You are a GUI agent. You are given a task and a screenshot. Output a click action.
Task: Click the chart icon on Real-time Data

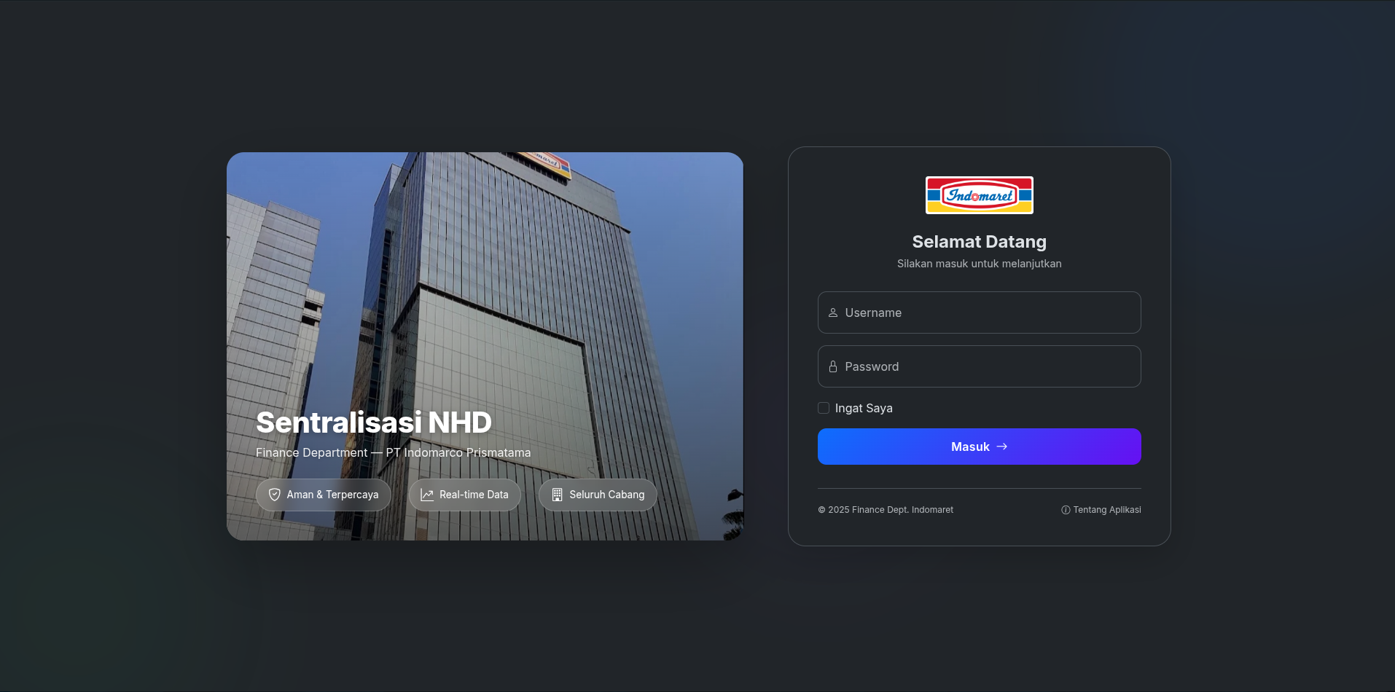(427, 495)
